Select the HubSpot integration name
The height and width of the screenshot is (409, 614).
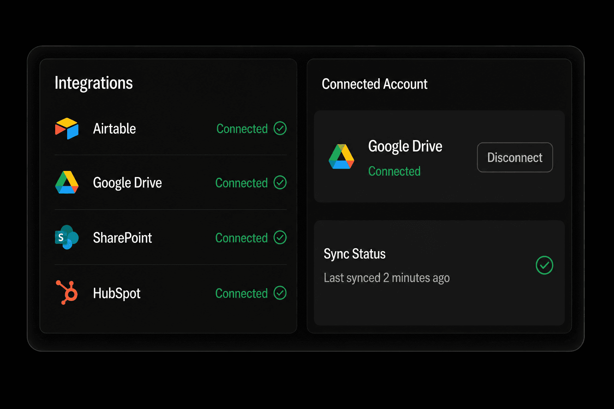coord(117,293)
